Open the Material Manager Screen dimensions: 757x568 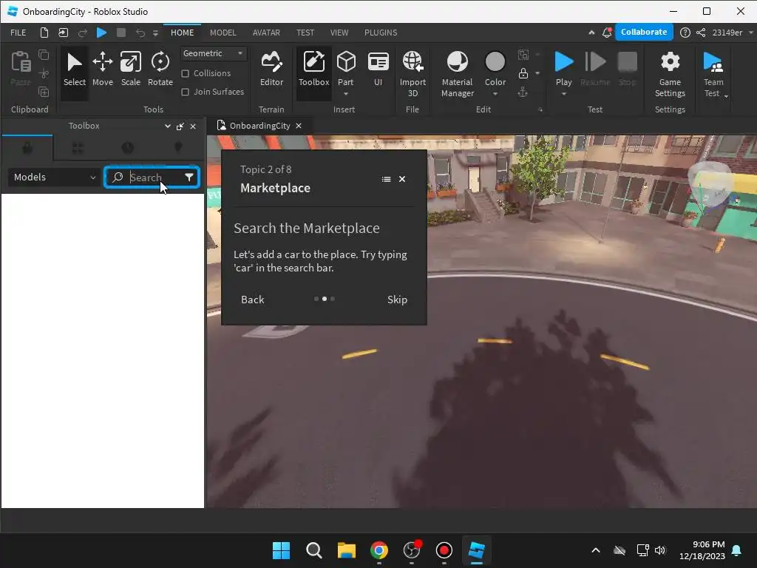tap(457, 73)
